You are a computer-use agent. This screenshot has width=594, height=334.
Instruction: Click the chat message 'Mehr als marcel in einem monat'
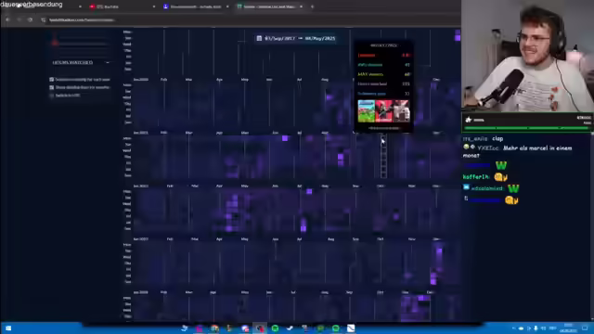pos(517,151)
